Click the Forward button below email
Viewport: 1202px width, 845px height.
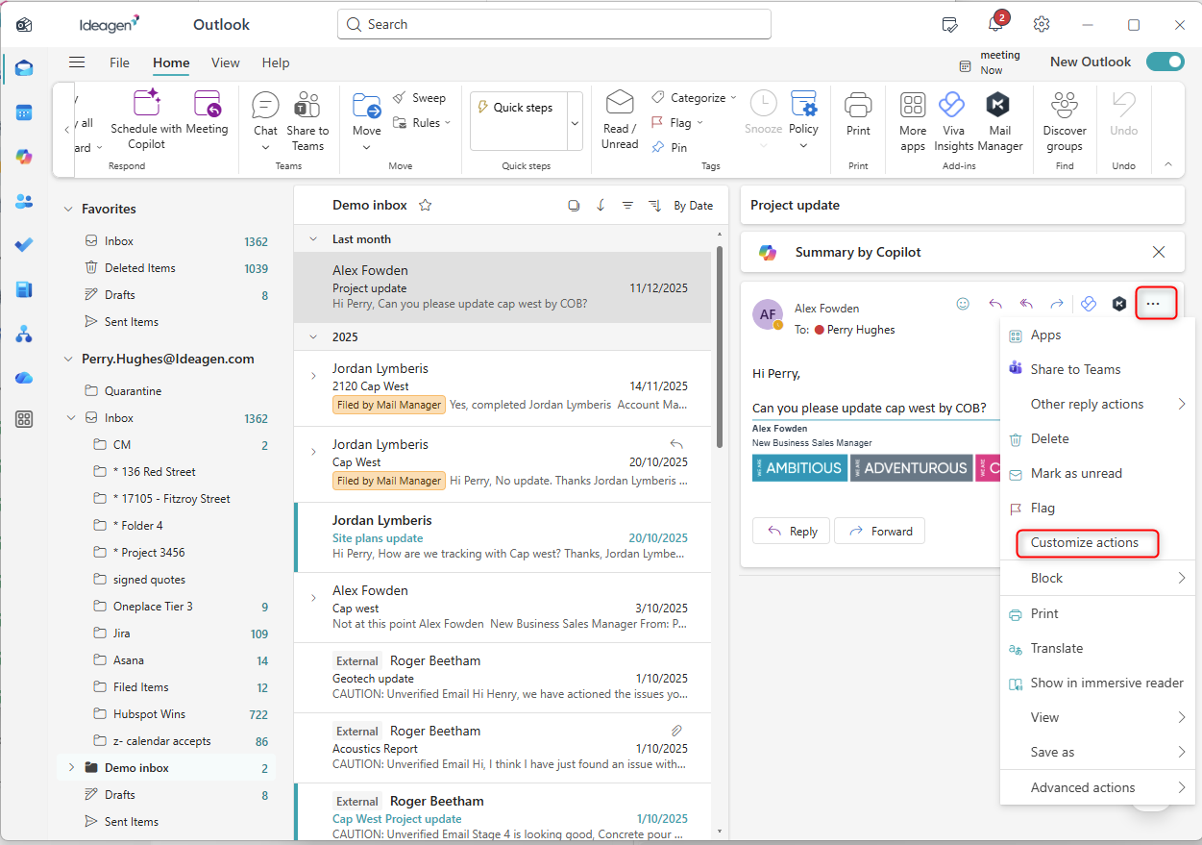click(x=879, y=532)
